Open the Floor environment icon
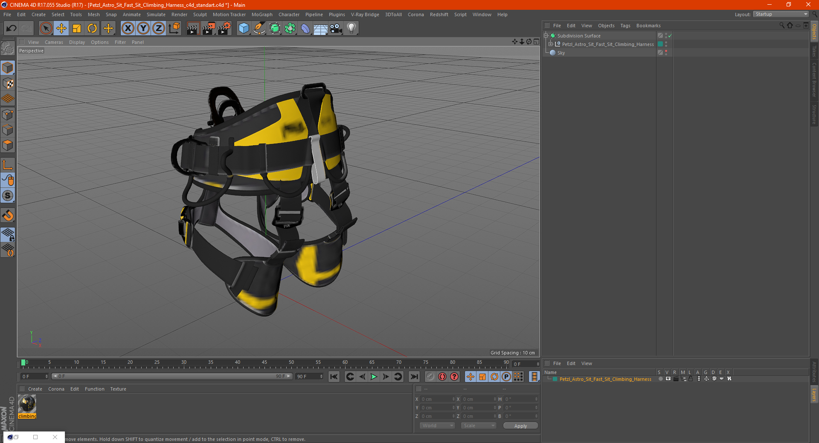The width and height of the screenshot is (819, 443). pyautogui.click(x=321, y=29)
